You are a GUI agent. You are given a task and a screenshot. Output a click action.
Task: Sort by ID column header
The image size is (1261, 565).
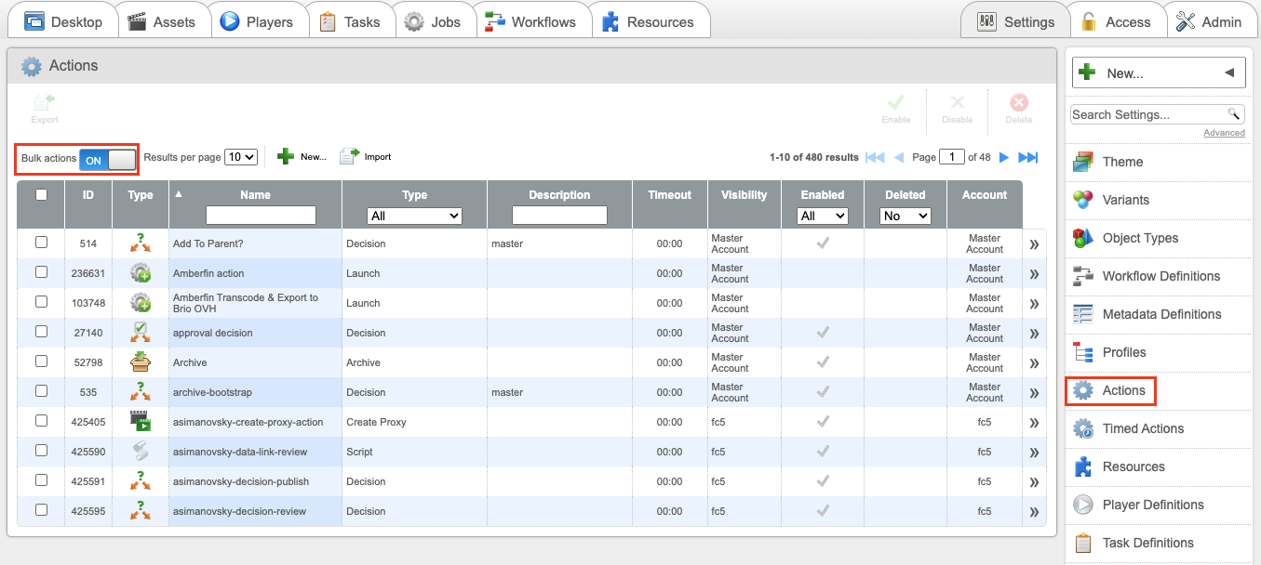88,195
